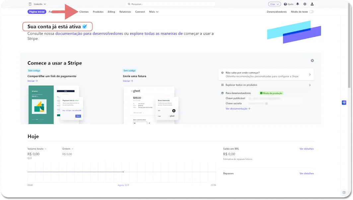The width and height of the screenshot is (353, 200).
Task: Open the Clientes tab
Action: pos(84,12)
